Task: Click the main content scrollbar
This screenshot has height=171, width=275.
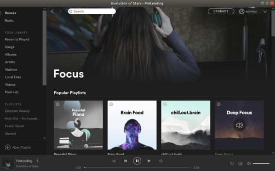Action: coord(273,23)
